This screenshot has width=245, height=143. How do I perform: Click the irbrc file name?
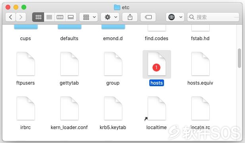(25, 128)
